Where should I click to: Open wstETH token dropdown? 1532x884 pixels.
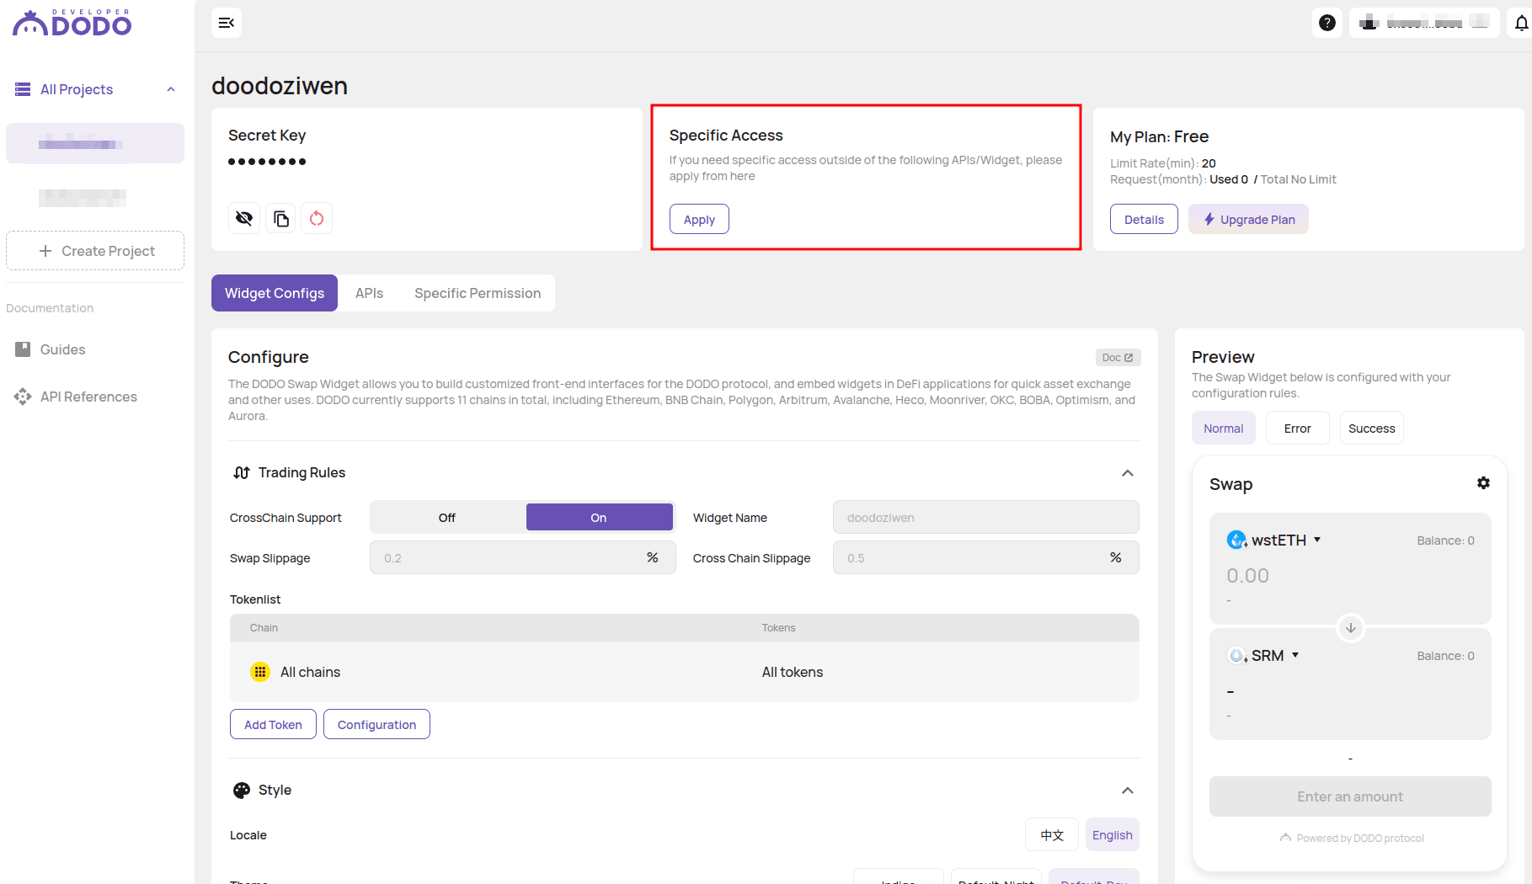point(1317,540)
